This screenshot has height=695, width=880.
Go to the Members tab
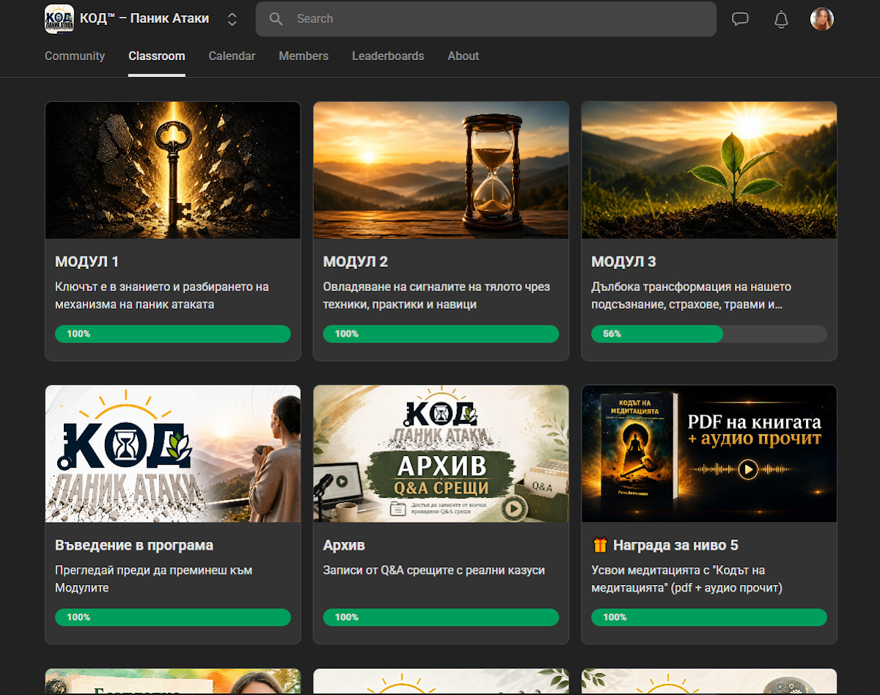coord(304,56)
